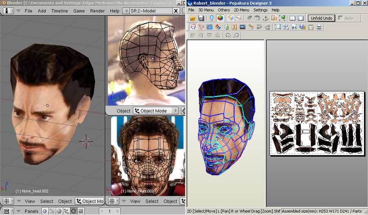This screenshot has height=215, width=368.
Task: Open a file with Pepakura's folder icon
Action: point(193,18)
